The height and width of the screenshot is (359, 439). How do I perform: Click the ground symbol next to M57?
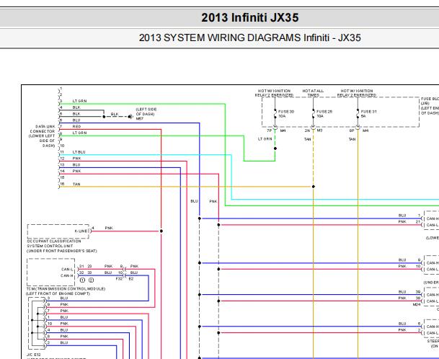[130, 117]
